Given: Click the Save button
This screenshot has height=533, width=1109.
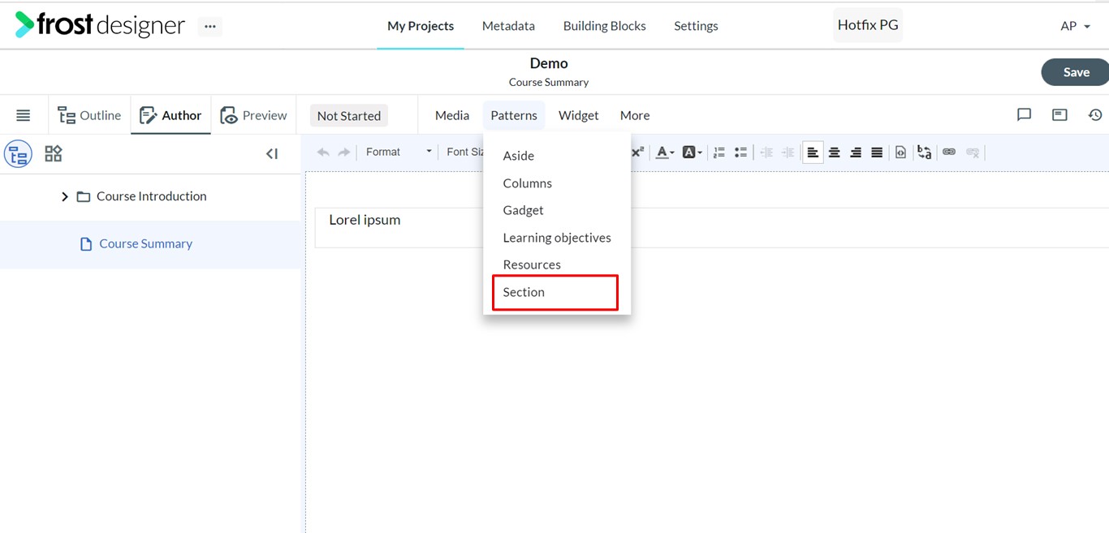Looking at the screenshot, I should click(x=1075, y=72).
